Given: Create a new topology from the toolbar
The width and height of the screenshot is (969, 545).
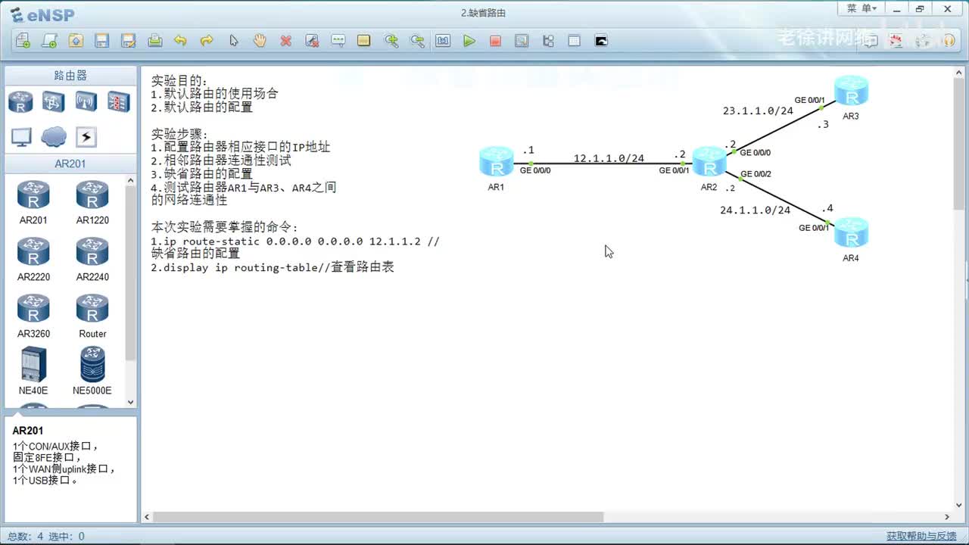Looking at the screenshot, I should (23, 41).
